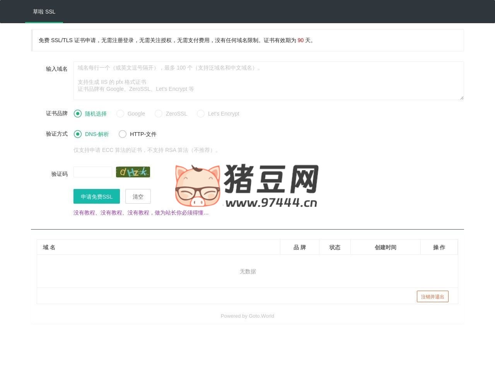
Task: Click the 清空 button to clear form
Action: [x=138, y=196]
